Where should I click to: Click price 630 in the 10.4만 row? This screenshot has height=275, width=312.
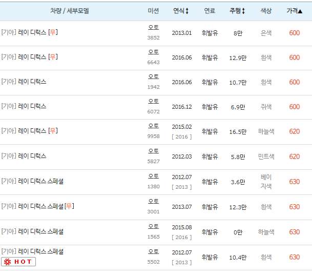tap(295, 257)
